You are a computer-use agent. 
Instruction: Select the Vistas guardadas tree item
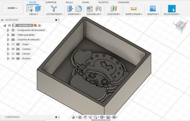point(26,35)
